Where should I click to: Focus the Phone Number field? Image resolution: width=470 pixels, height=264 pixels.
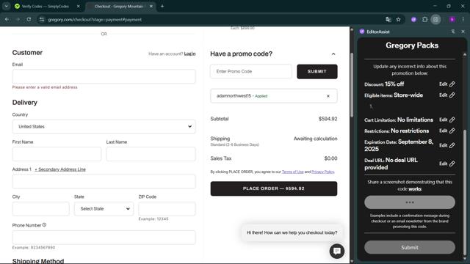click(x=104, y=238)
